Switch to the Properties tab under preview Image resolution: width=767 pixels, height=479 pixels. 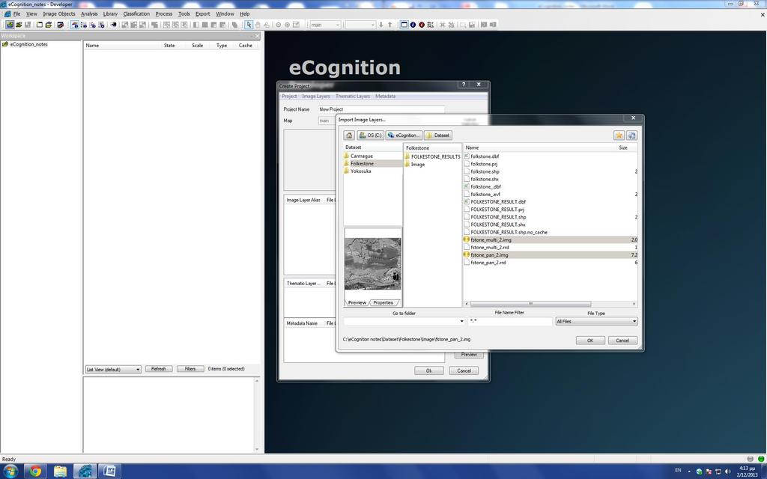coord(383,302)
